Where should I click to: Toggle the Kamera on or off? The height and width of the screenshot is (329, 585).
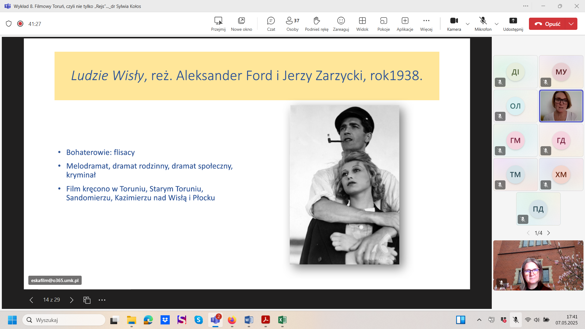click(454, 24)
